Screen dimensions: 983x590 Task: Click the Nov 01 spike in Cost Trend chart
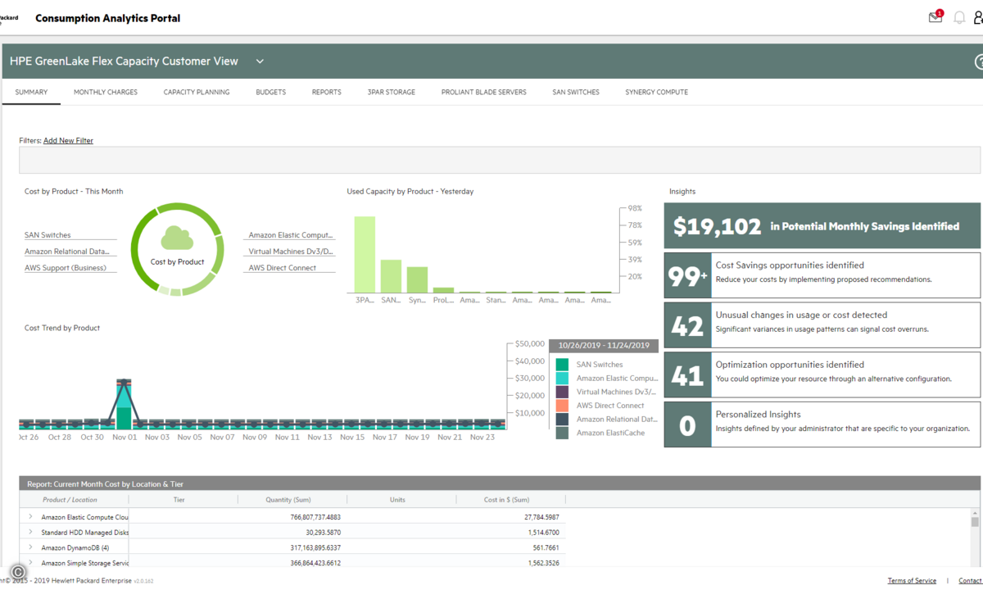124,403
